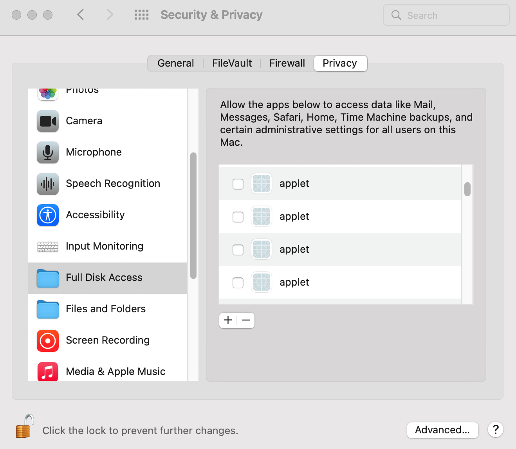
Task: Select the Camera privacy category icon
Action: (x=47, y=121)
